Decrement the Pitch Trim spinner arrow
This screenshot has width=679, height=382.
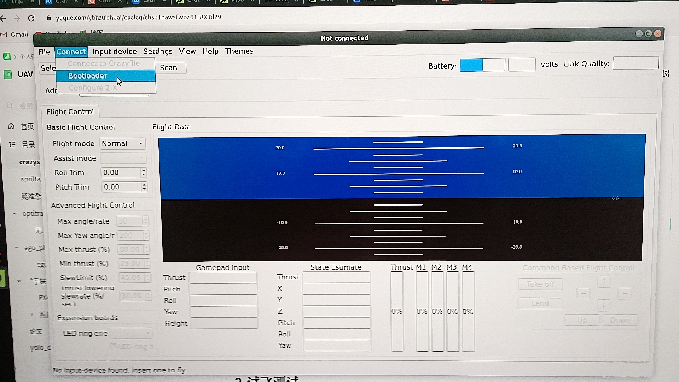144,189
